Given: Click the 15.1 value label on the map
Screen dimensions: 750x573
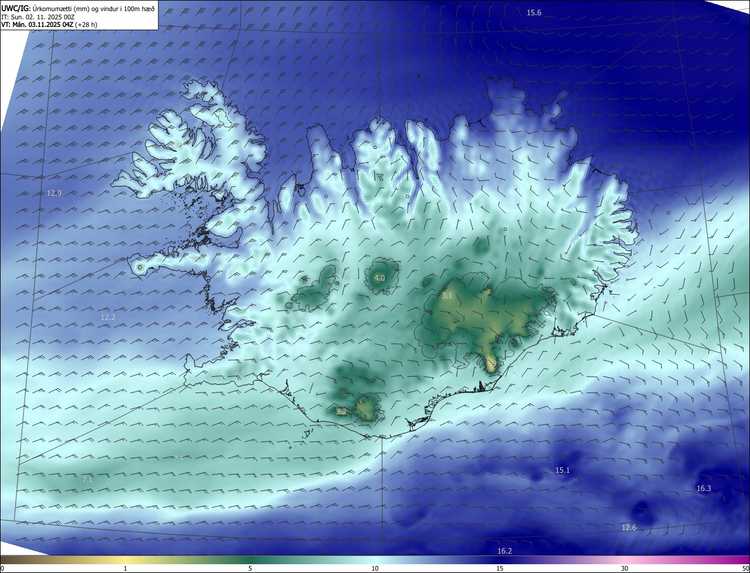Looking at the screenshot, I should click(562, 470).
